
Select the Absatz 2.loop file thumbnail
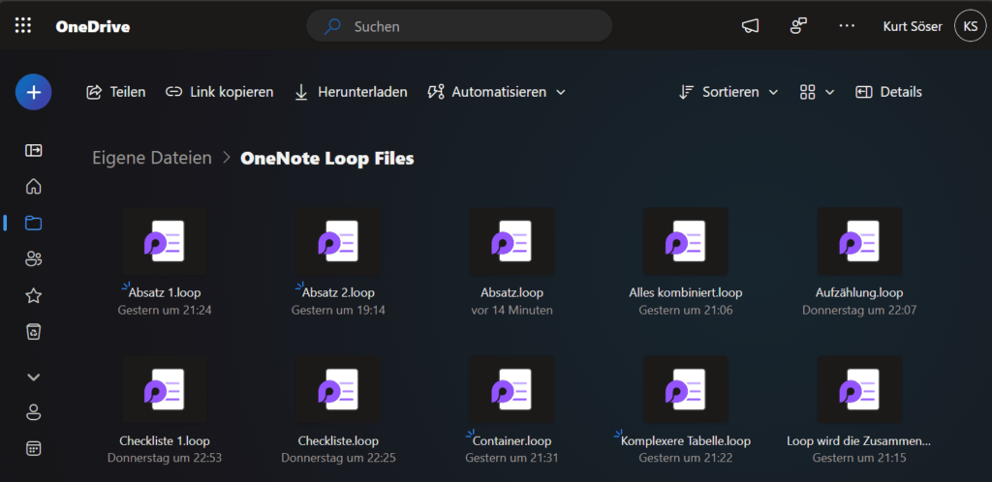tap(338, 241)
